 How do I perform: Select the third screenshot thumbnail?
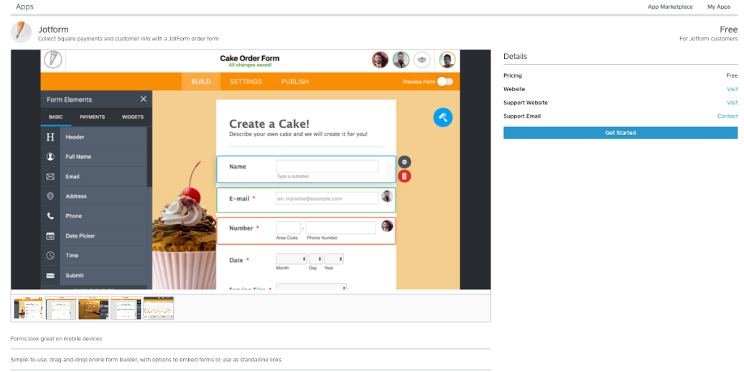point(93,308)
